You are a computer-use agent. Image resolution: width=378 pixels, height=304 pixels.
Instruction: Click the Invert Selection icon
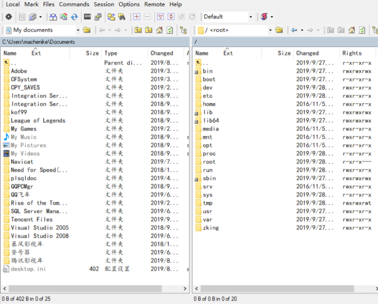click(x=171, y=17)
